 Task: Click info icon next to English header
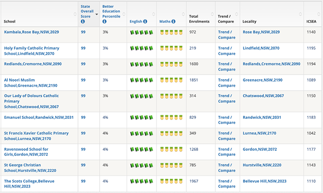click(145, 21)
